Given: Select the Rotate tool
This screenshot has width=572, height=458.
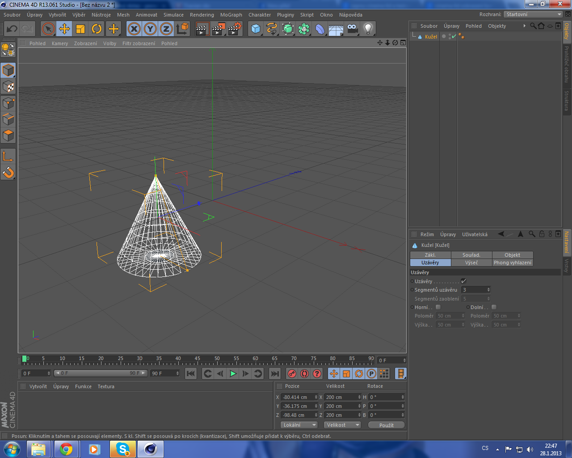Looking at the screenshot, I should [97, 29].
